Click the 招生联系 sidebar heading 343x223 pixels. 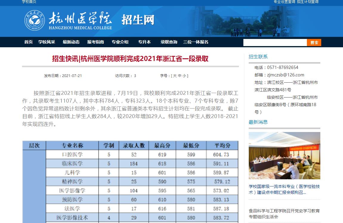258,57
